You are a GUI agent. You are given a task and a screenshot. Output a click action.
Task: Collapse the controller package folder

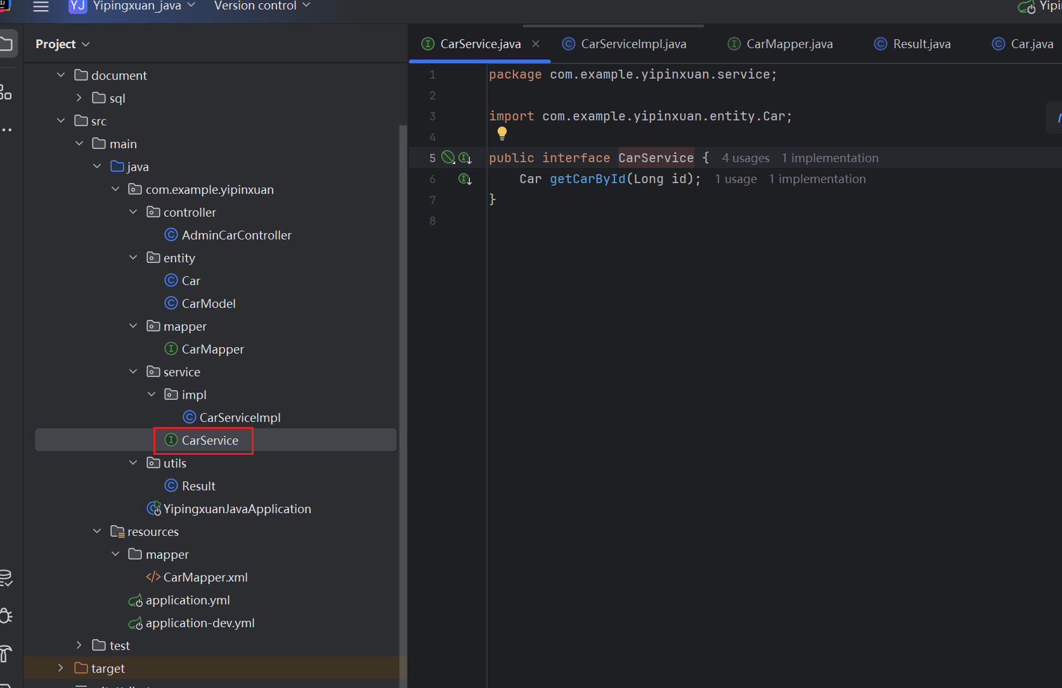(133, 212)
